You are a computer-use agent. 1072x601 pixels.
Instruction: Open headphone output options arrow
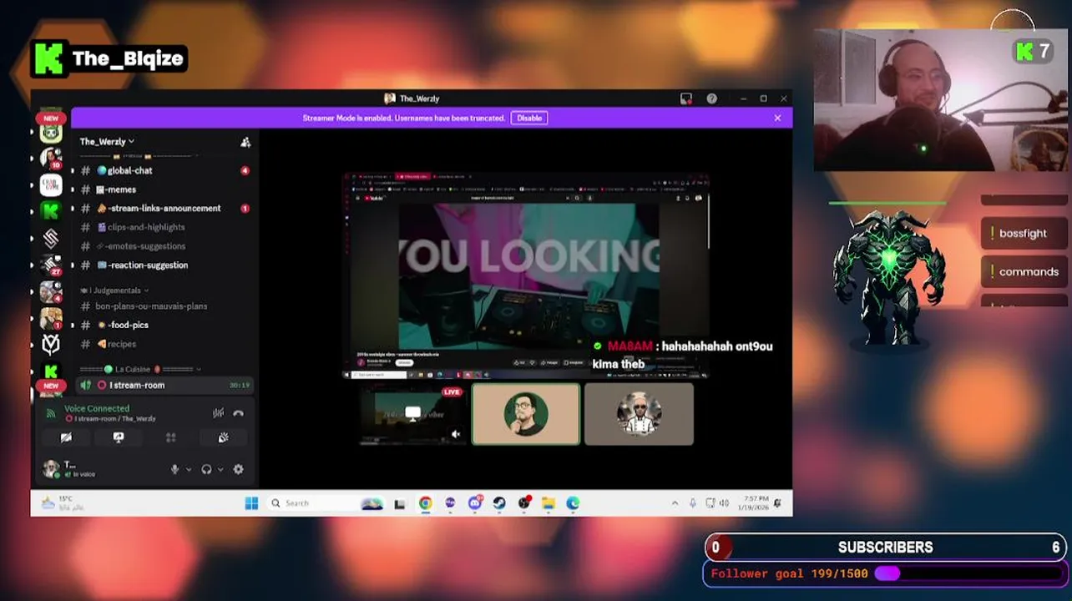pyautogui.click(x=220, y=470)
